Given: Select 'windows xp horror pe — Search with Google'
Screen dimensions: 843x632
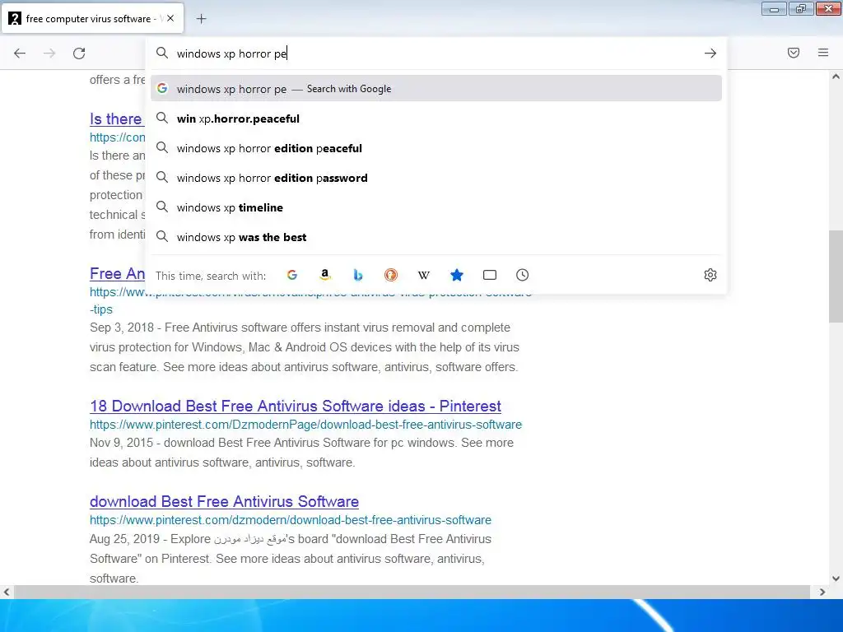Looking at the screenshot, I should click(x=436, y=89).
